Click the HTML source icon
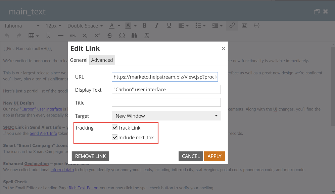The image size is (335, 194). coord(73,36)
